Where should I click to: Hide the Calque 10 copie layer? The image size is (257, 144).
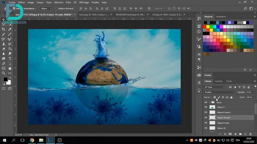tap(206, 118)
